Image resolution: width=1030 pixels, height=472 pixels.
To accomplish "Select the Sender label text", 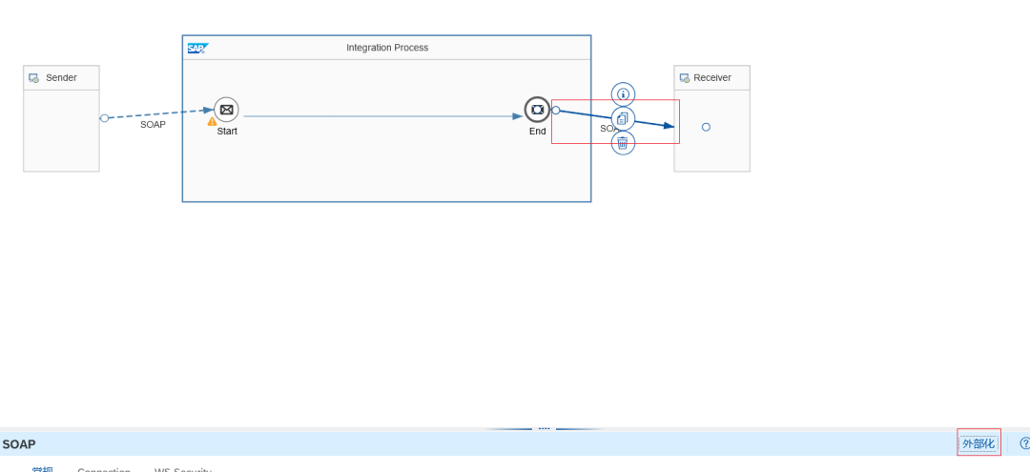I will (x=61, y=77).
